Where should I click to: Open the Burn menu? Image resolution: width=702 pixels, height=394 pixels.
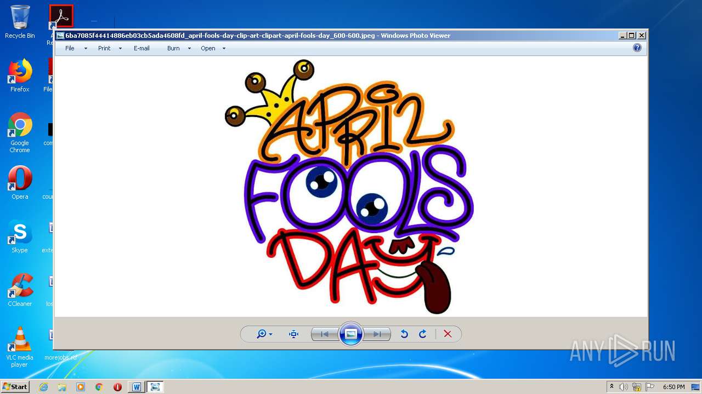(x=173, y=48)
